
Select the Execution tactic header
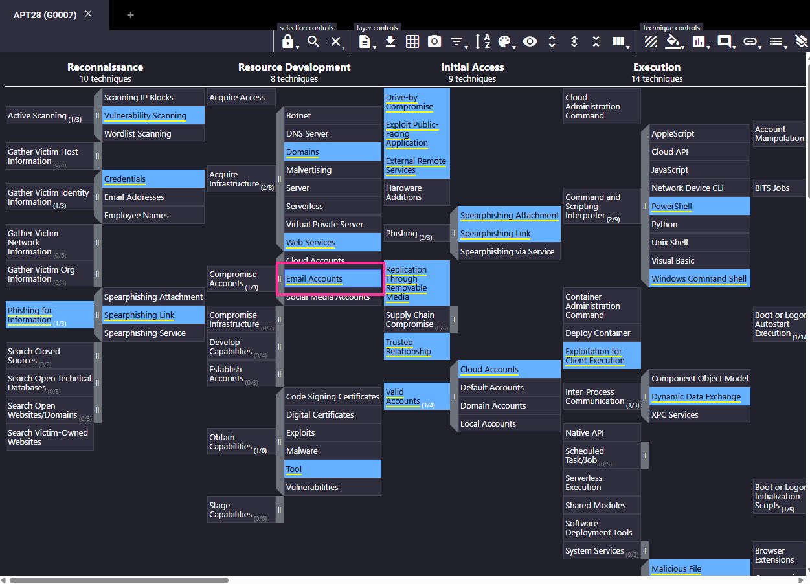point(657,67)
